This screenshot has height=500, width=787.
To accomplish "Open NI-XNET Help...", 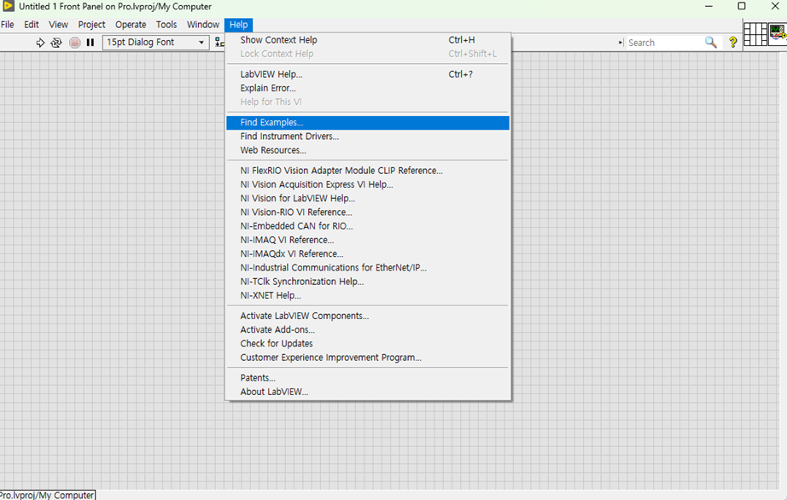I will pyautogui.click(x=368, y=296).
